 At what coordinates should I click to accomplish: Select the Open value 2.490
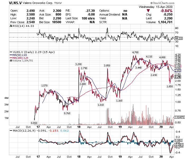pyautogui.click(x=31, y=11)
